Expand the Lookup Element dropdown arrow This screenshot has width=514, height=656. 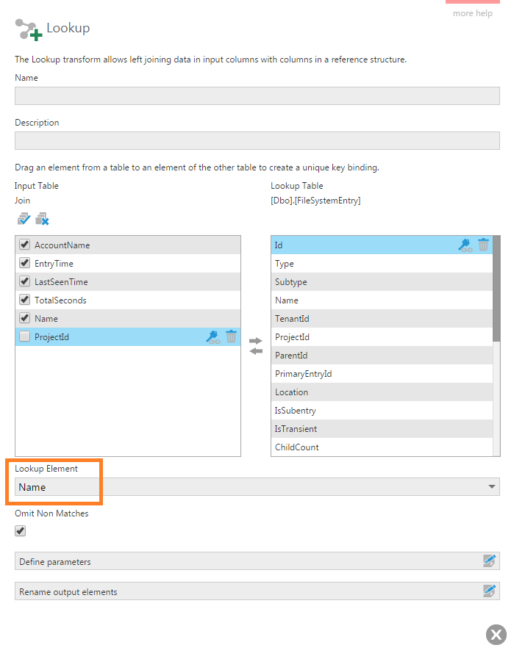[x=492, y=486]
